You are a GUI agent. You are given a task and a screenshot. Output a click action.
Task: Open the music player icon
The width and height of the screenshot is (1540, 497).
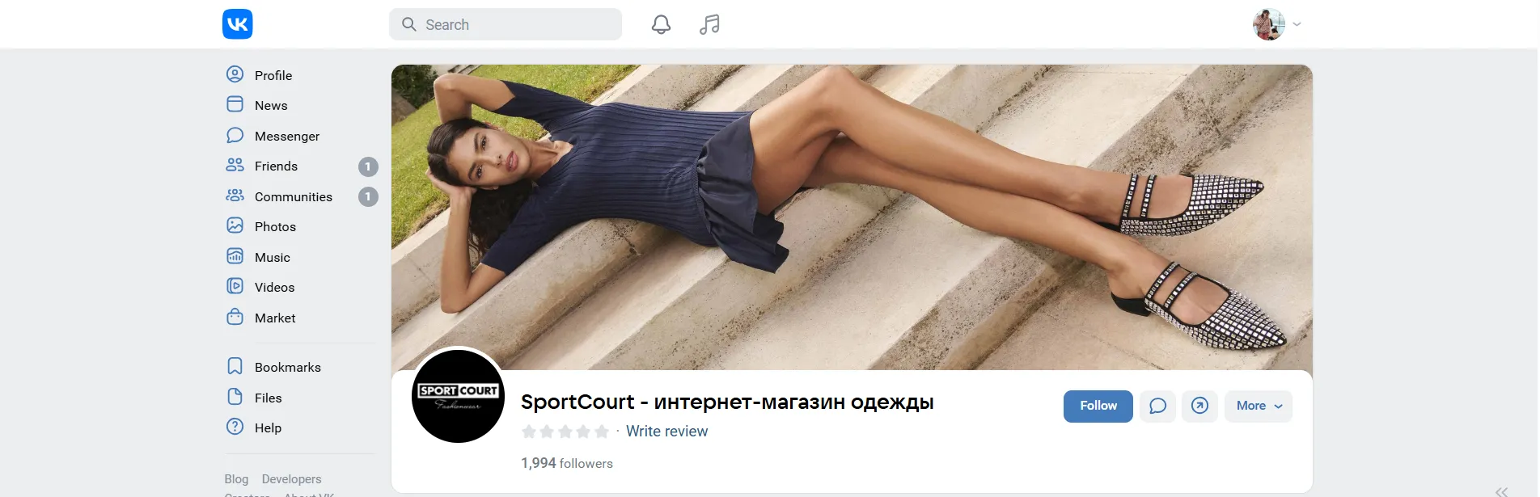[x=709, y=24]
